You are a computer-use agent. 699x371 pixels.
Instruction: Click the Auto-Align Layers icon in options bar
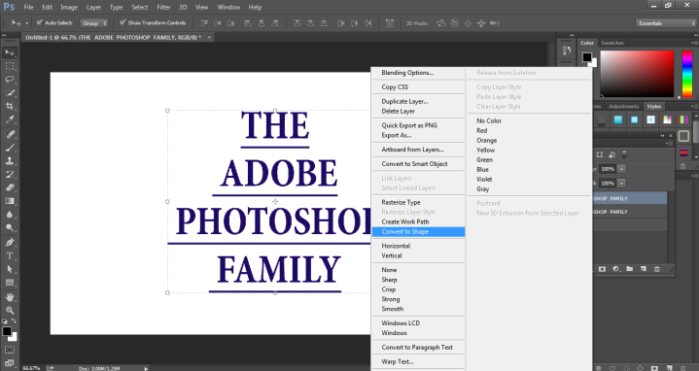(x=390, y=23)
